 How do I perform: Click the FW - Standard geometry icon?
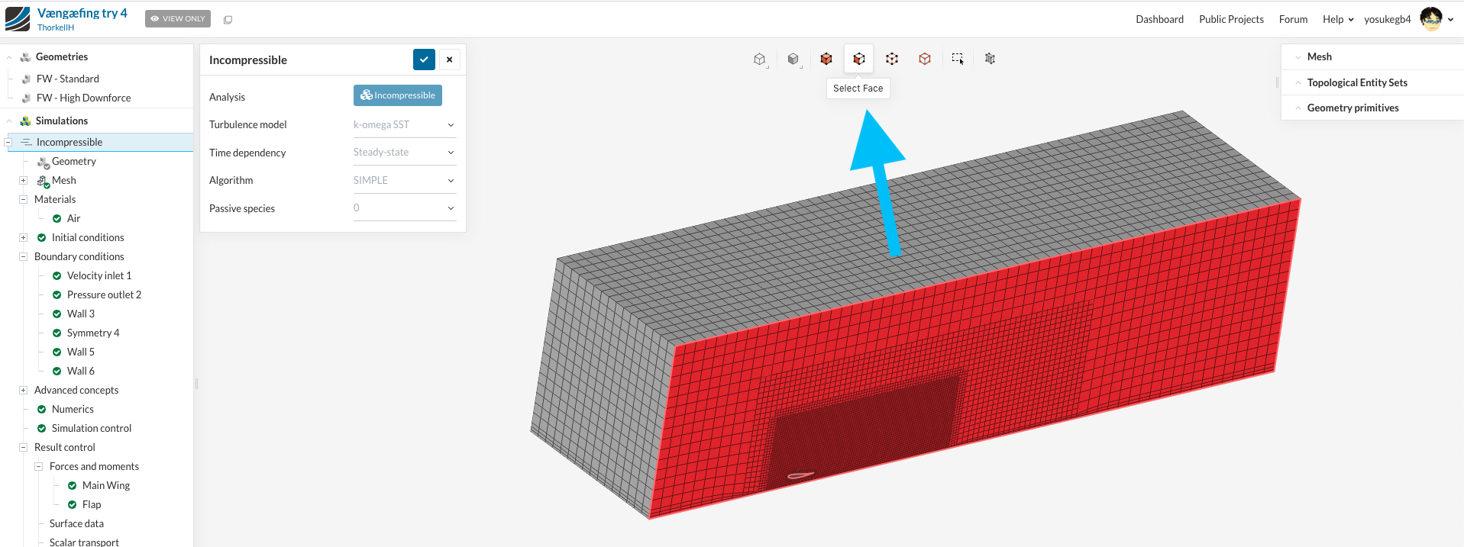[x=27, y=79]
